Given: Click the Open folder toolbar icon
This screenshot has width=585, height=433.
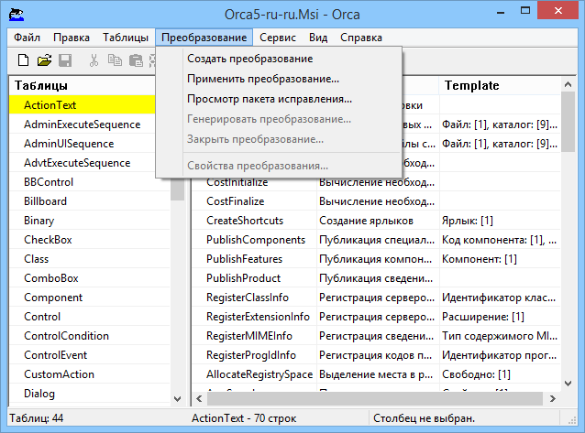Looking at the screenshot, I should tap(44, 60).
